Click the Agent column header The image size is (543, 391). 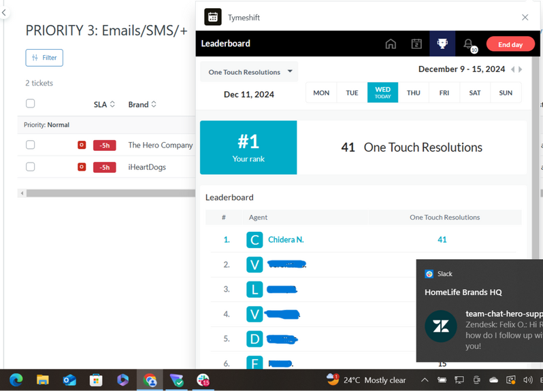(x=258, y=218)
